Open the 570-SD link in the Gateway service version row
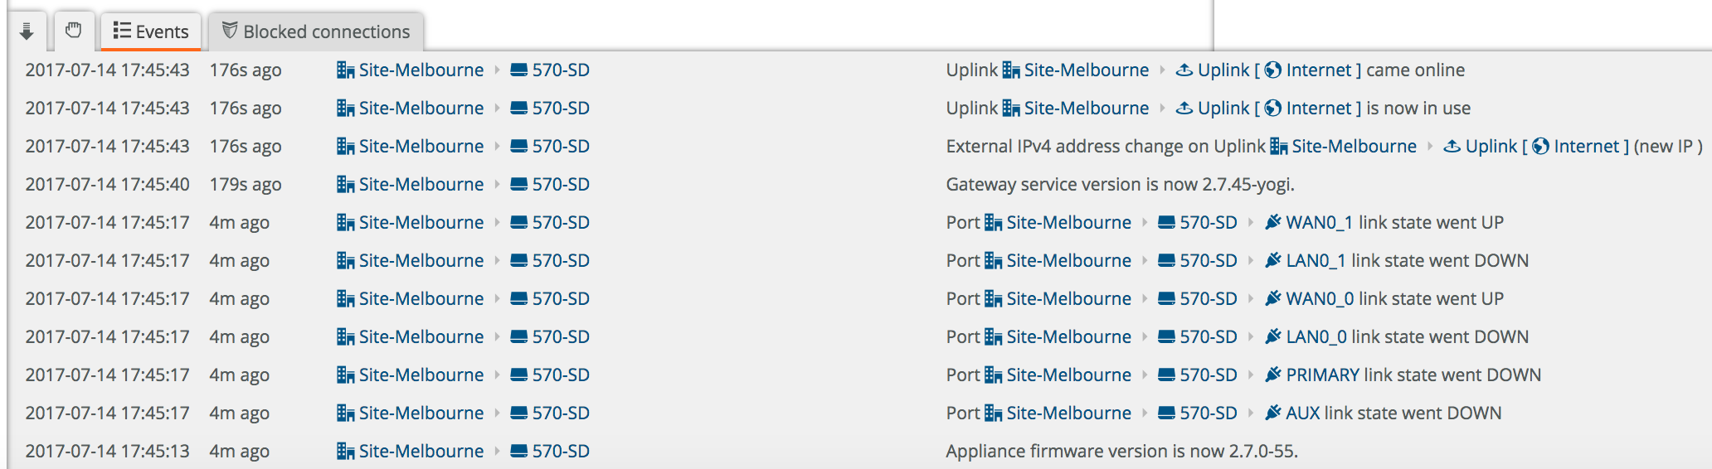This screenshot has width=1712, height=469. [561, 184]
